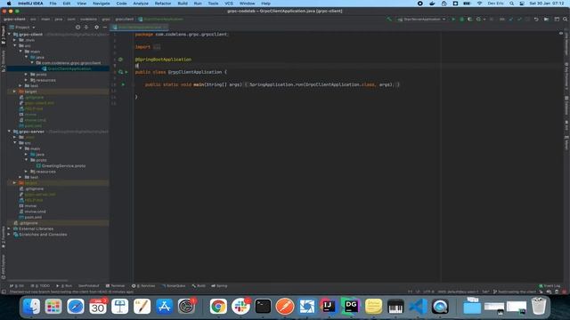
Task: Run the selected configuration with green arrow
Action: pos(453,20)
